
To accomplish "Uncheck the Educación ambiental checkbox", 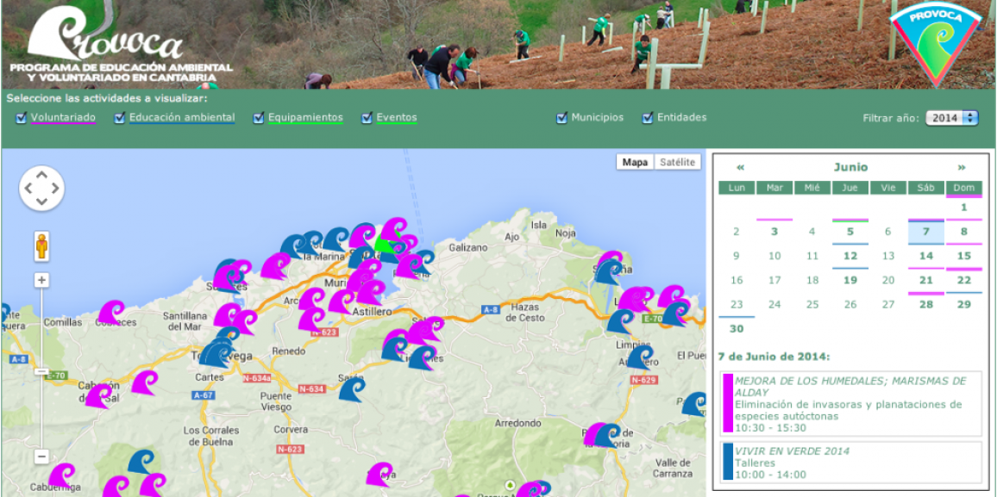I will point(120,118).
